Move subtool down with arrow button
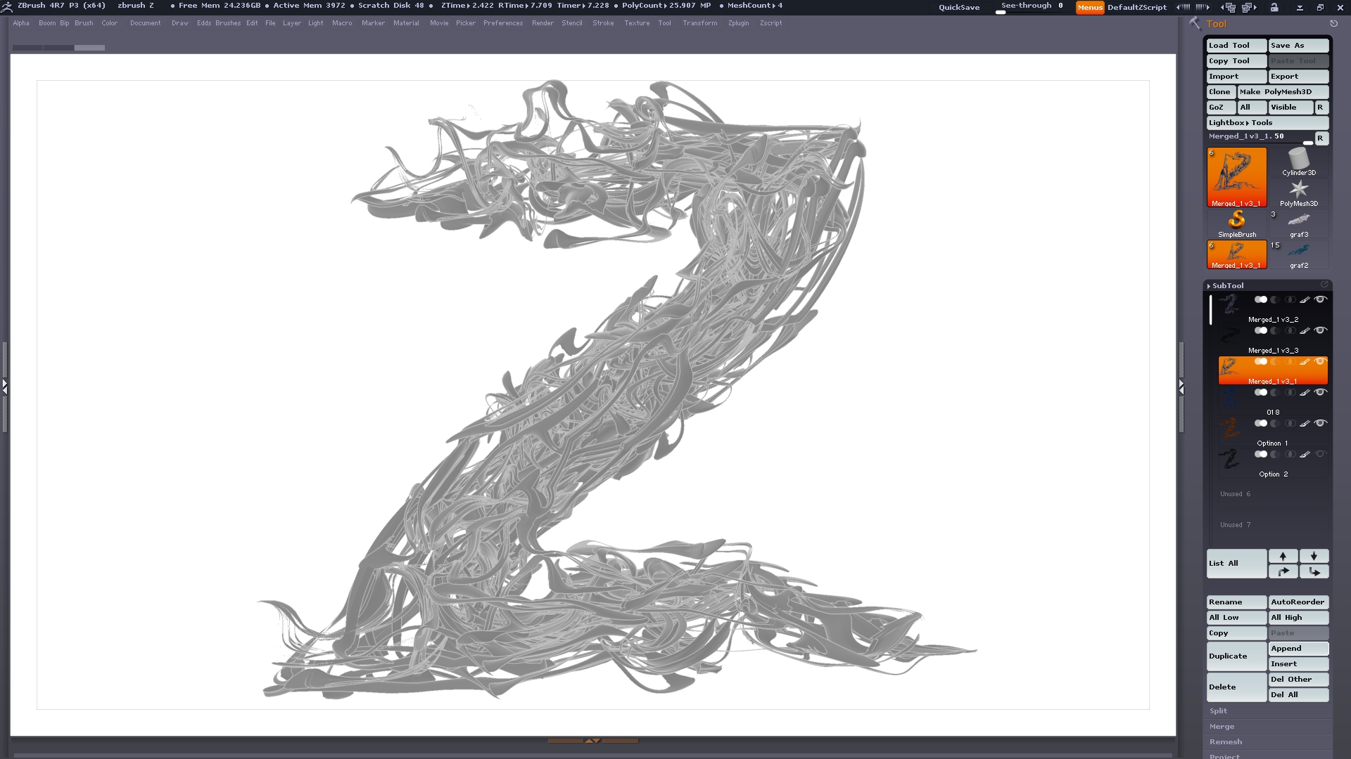The width and height of the screenshot is (1351, 759). click(1314, 556)
